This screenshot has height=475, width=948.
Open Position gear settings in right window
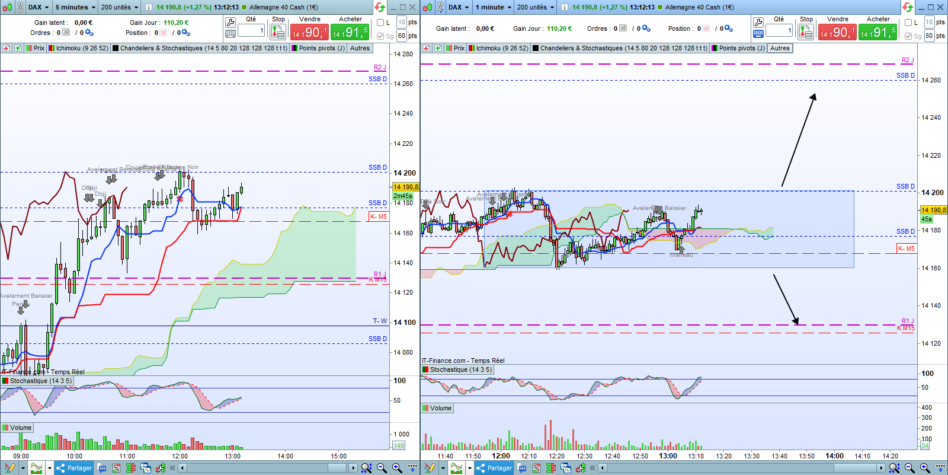point(728,28)
